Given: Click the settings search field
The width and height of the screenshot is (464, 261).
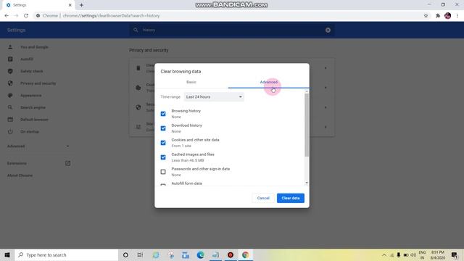Looking at the screenshot, I should pos(232,30).
